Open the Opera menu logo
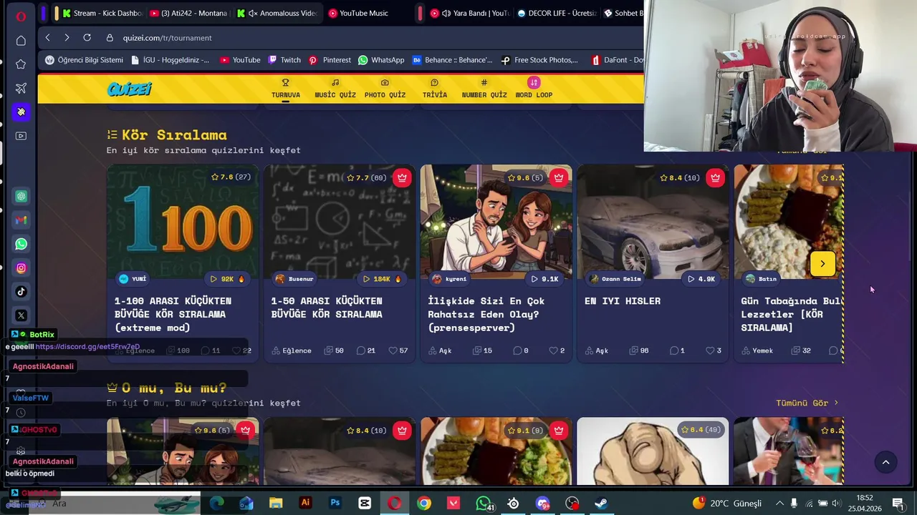This screenshot has width=917, height=515. pos(21,16)
